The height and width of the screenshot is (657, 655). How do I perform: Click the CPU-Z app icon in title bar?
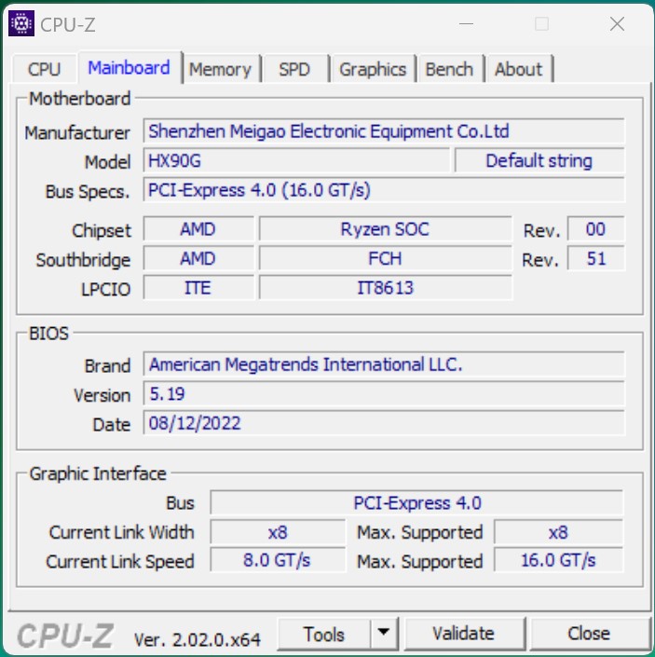pyautogui.click(x=21, y=23)
